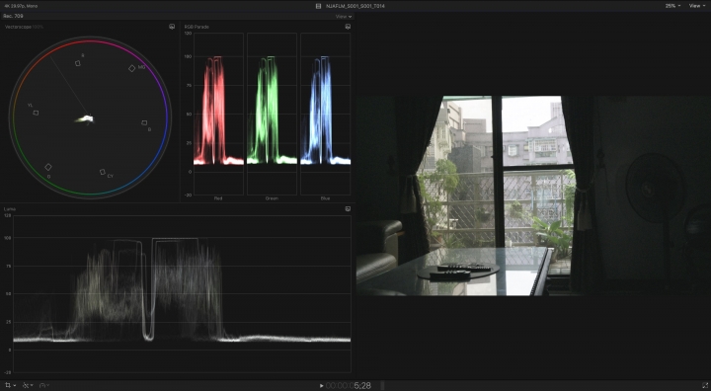Open the viewer zoom percentage dropdown
Image resolution: width=711 pixels, height=391 pixels.
(672, 6)
